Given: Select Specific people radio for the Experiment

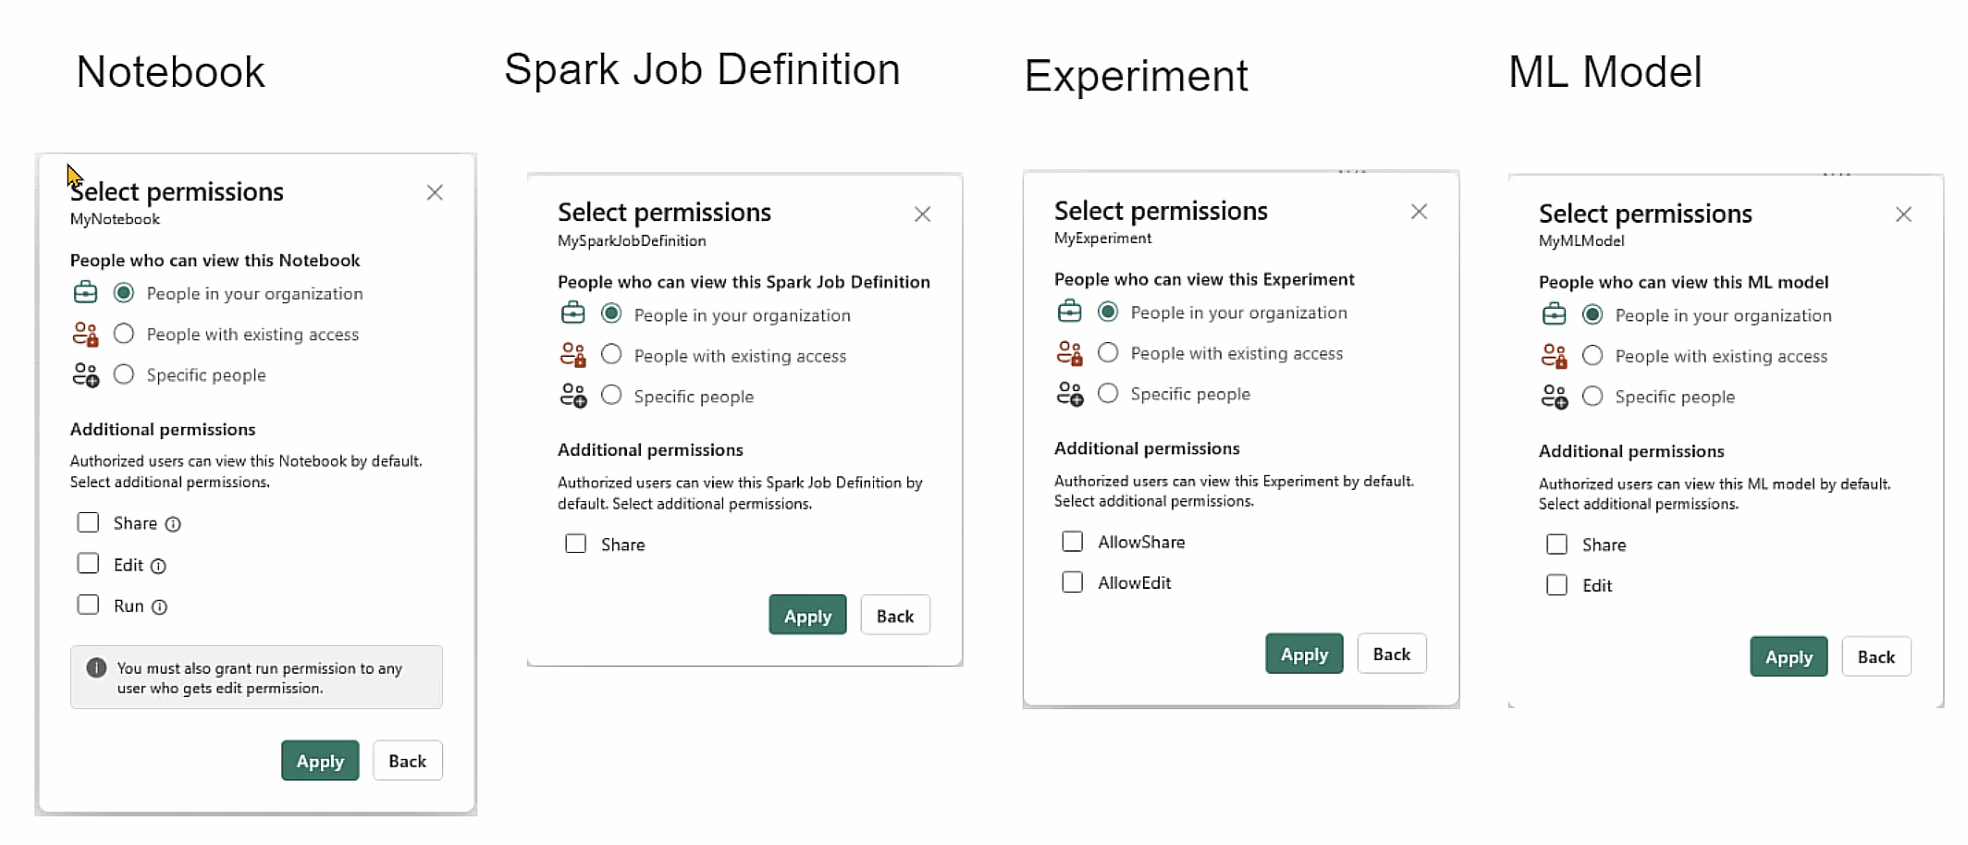Looking at the screenshot, I should 1108,394.
